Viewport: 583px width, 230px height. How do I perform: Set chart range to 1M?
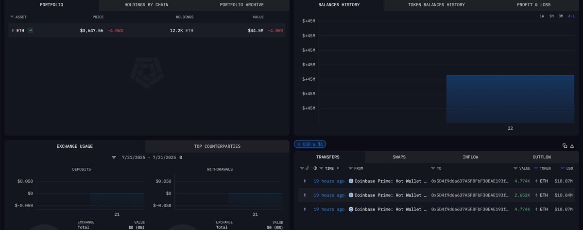551,16
